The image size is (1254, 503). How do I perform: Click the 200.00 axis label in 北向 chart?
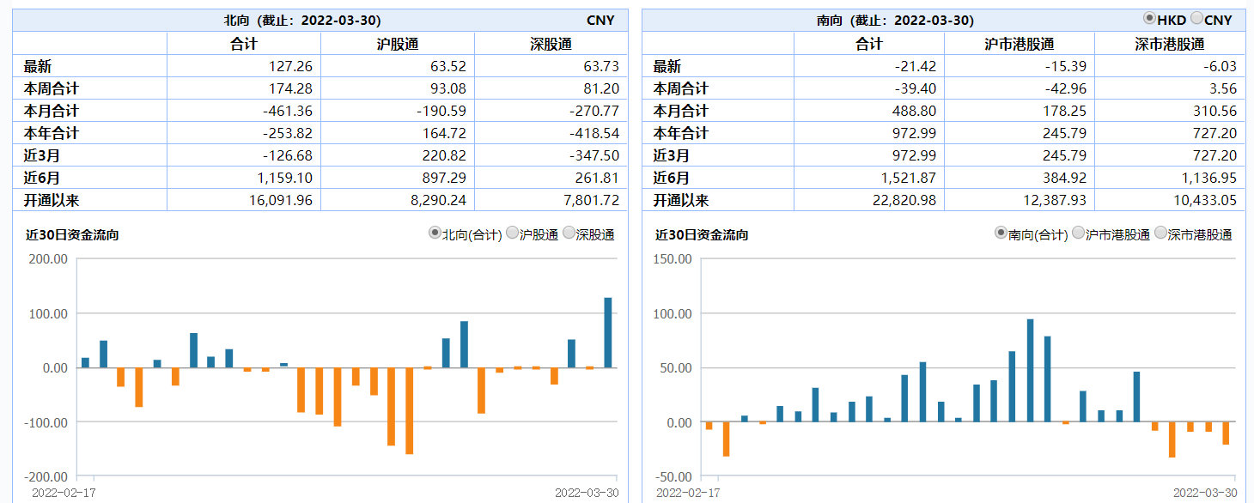click(46, 258)
